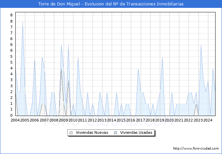This screenshot has height=154, width=222.
Task: Click the 2012 x-axis label
Action: (92, 120)
